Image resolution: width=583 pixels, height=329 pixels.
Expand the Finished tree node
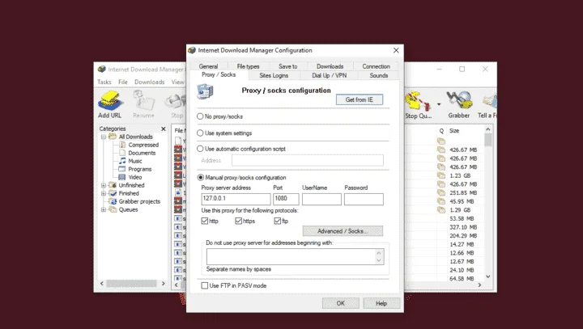(104, 193)
